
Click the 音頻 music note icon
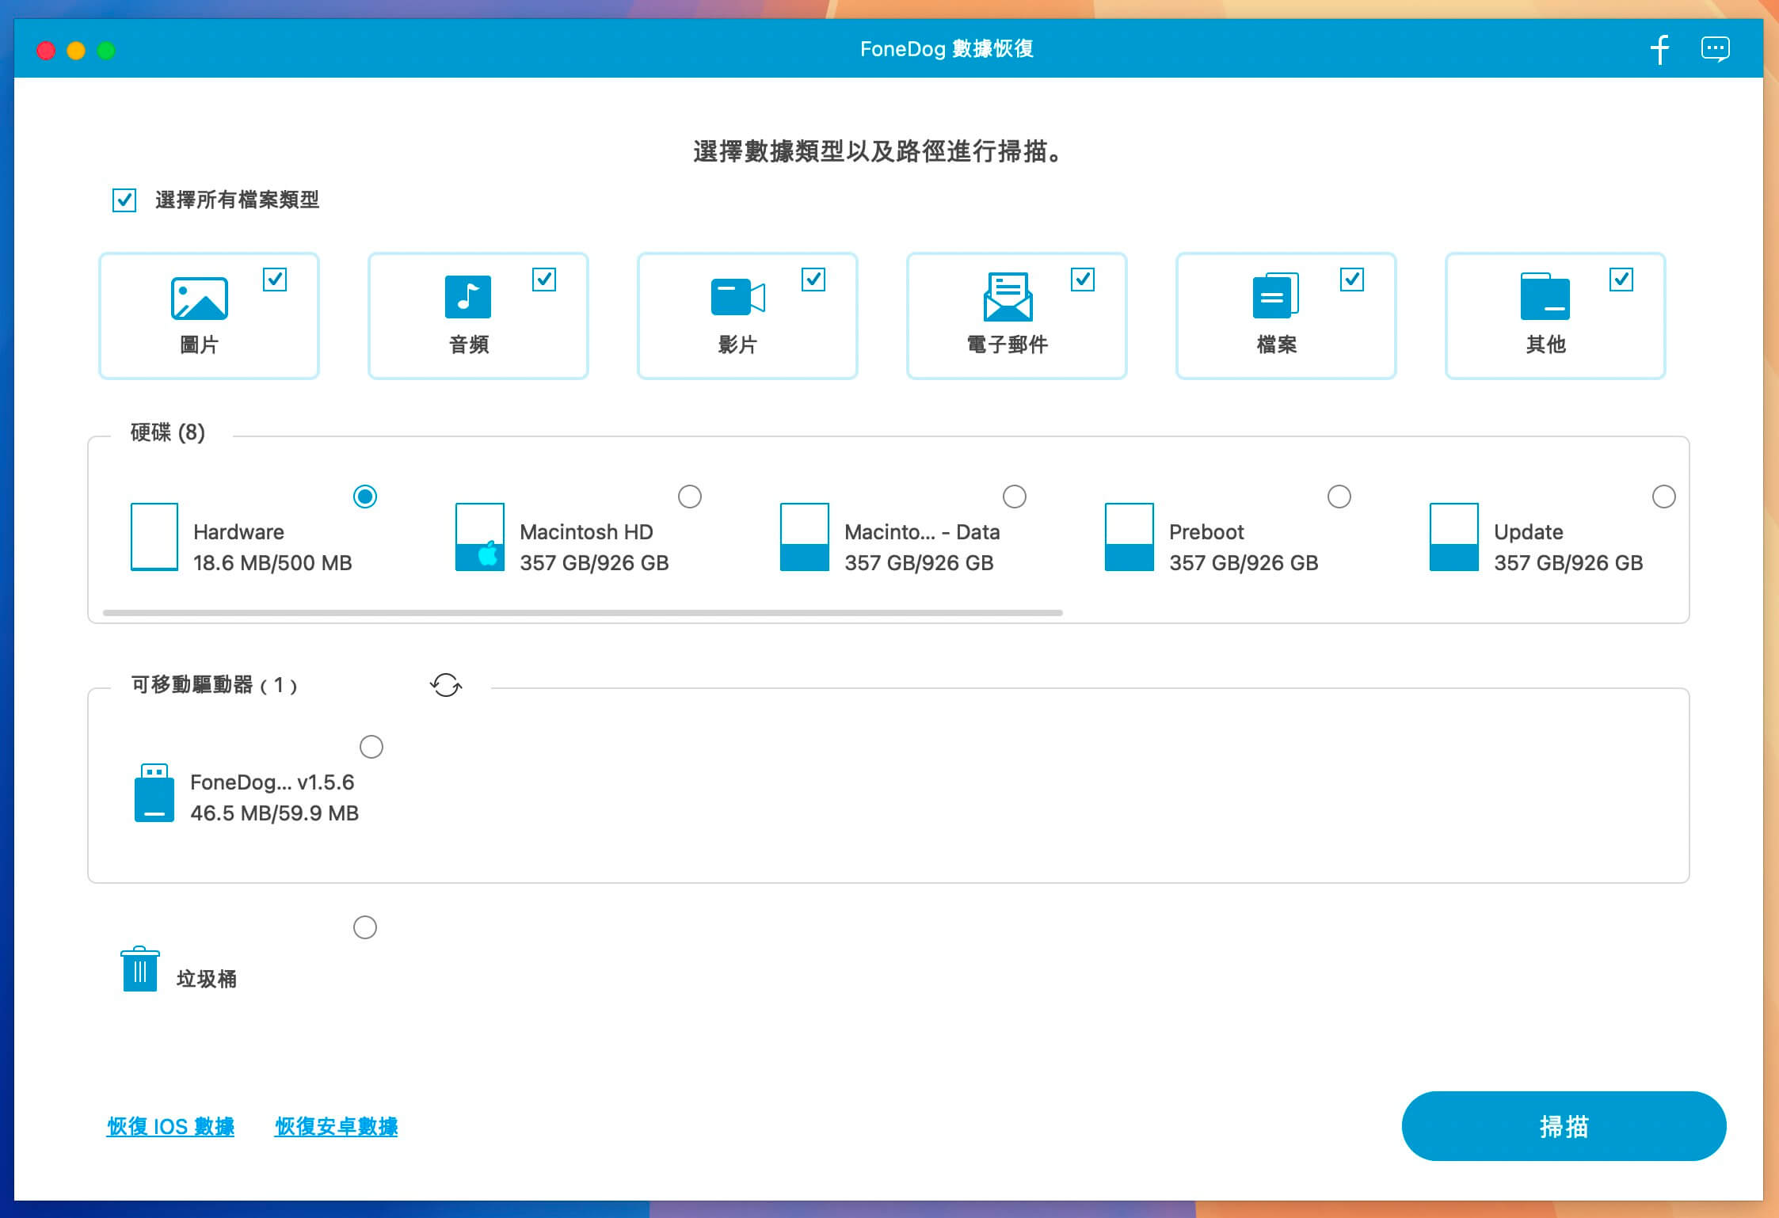click(468, 297)
